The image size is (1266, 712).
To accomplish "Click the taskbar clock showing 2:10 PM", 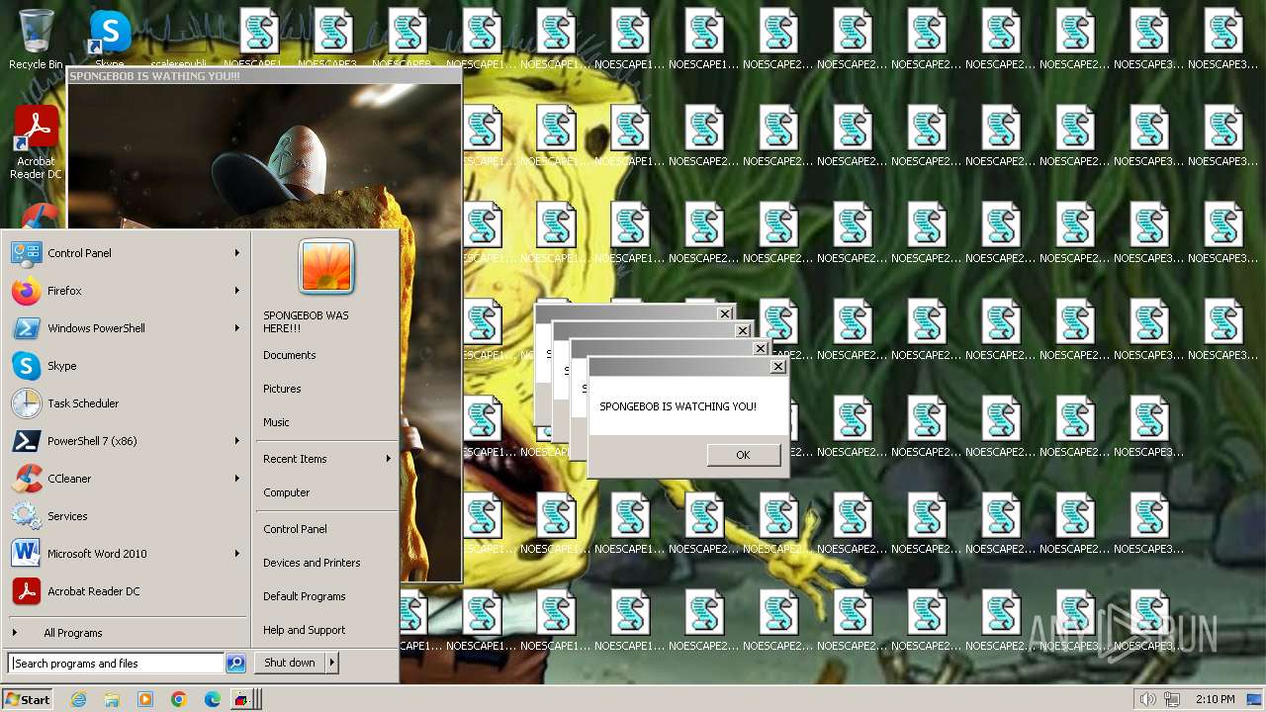I will pyautogui.click(x=1215, y=699).
